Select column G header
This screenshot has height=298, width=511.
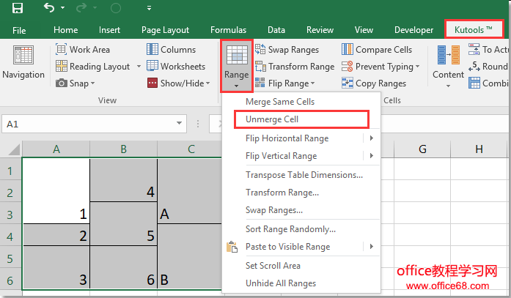pyautogui.click(x=422, y=149)
